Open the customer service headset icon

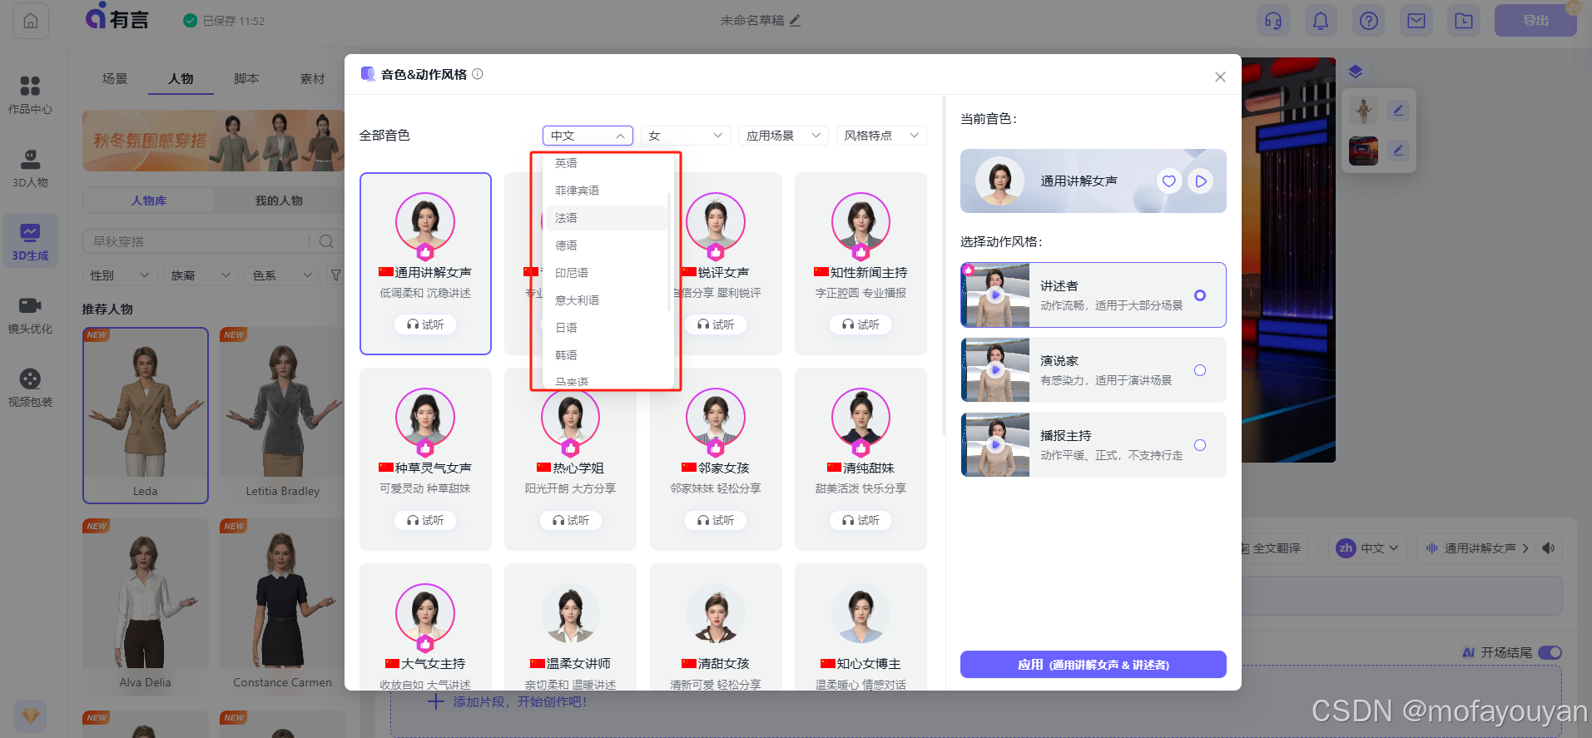pos(1273,21)
